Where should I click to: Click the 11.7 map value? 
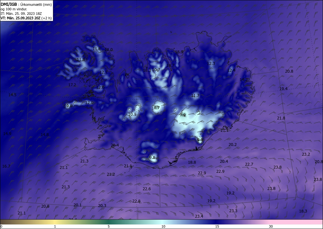[195, 96]
